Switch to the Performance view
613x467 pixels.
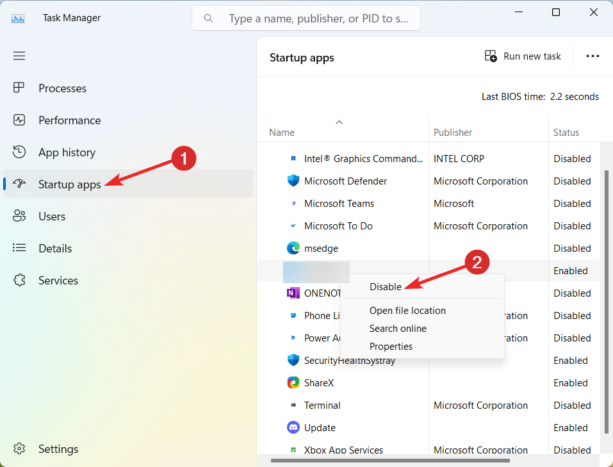click(x=69, y=120)
